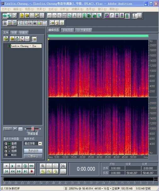Click the red Record button
Screen dimensions: 159x191
(x=32, y=171)
